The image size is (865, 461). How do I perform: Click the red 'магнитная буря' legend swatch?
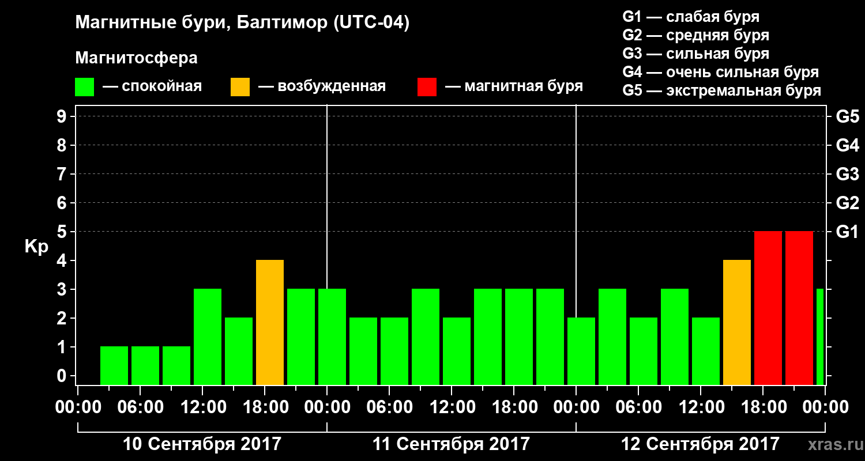(x=427, y=87)
